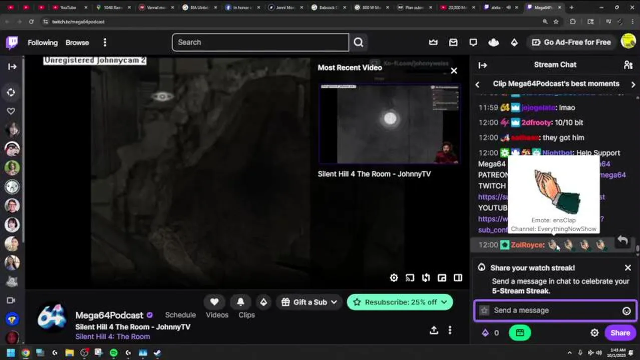This screenshot has height=360, width=640.
Task: Open Steam from the taskbar
Action: coord(157,353)
